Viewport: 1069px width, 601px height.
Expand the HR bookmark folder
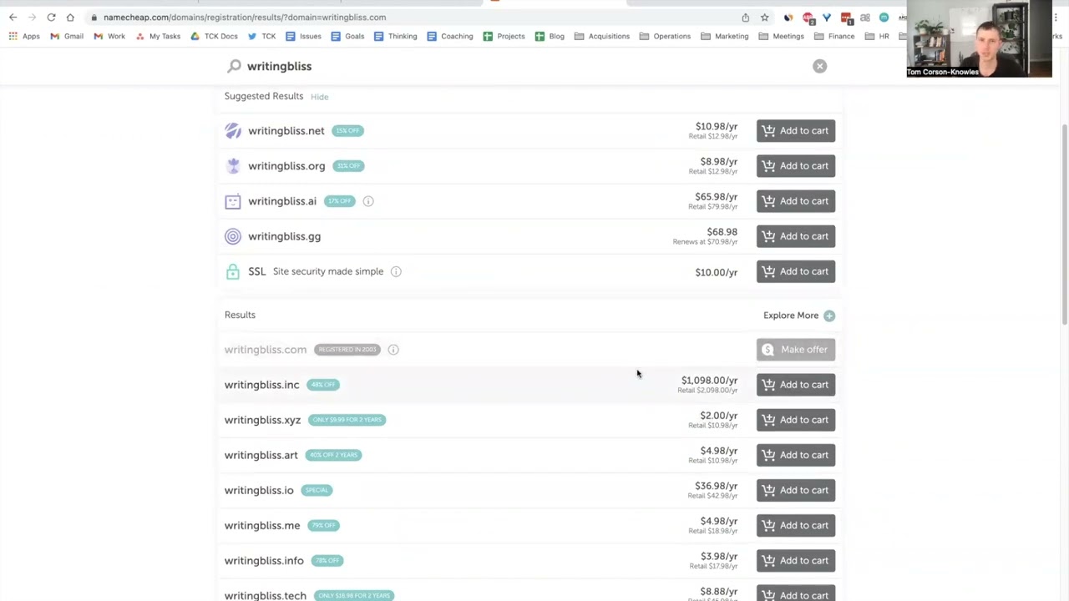[877, 36]
